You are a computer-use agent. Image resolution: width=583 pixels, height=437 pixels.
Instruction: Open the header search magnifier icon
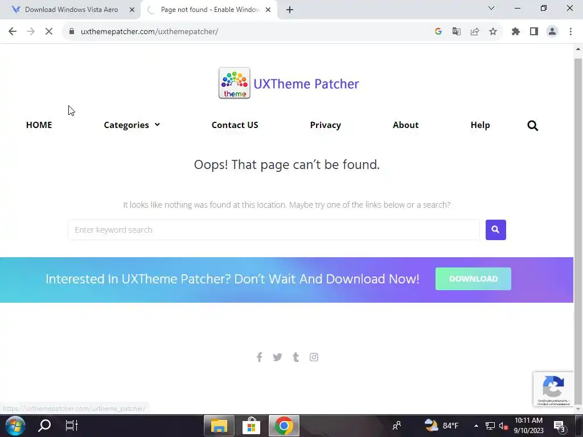pyautogui.click(x=532, y=126)
